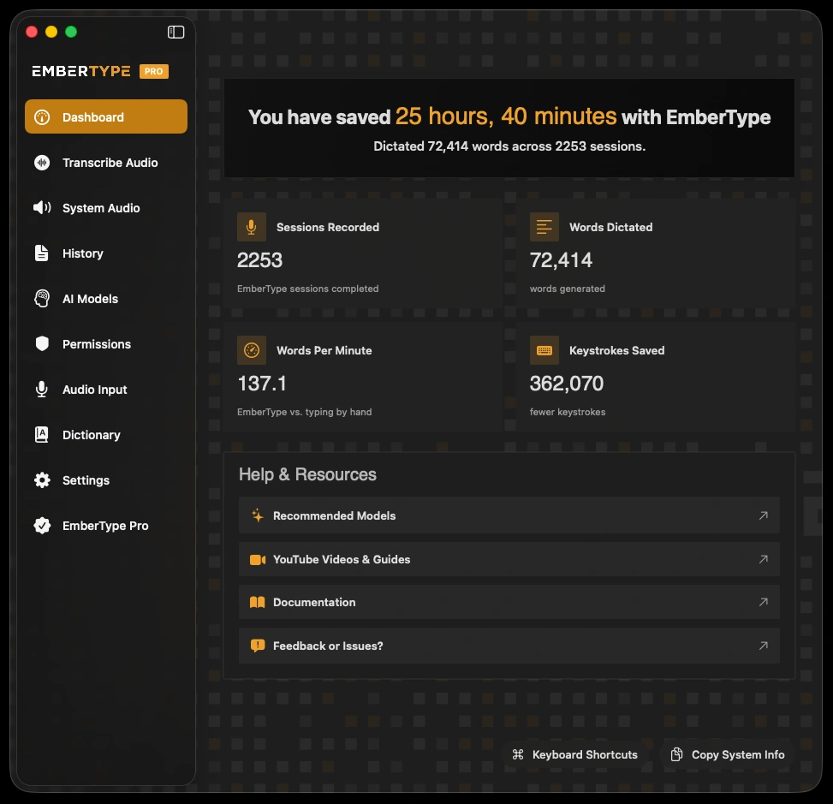
Task: Click the YouTube Videos external link arrow
Action: tap(764, 559)
